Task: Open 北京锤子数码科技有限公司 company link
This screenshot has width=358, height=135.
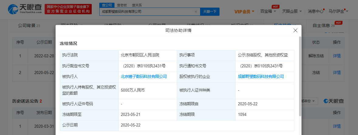Action: click(144, 77)
